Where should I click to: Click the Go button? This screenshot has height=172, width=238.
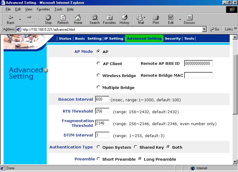point(214,29)
